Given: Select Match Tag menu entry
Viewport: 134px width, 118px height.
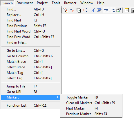Looking at the screenshot, I should tap(31, 73).
